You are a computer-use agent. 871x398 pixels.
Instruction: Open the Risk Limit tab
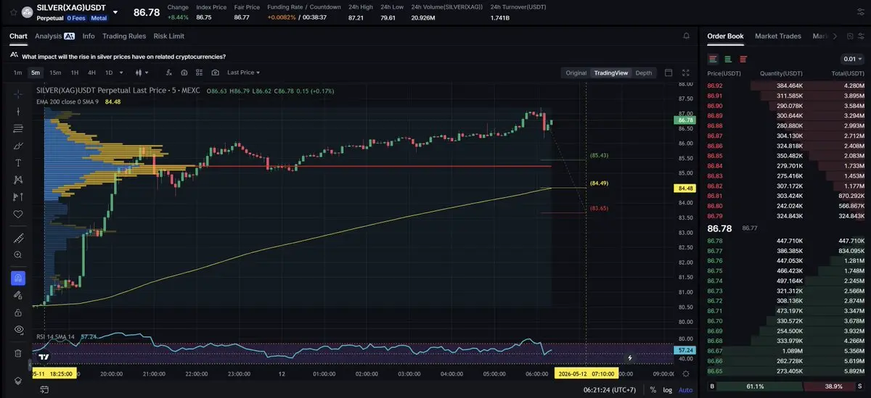168,36
